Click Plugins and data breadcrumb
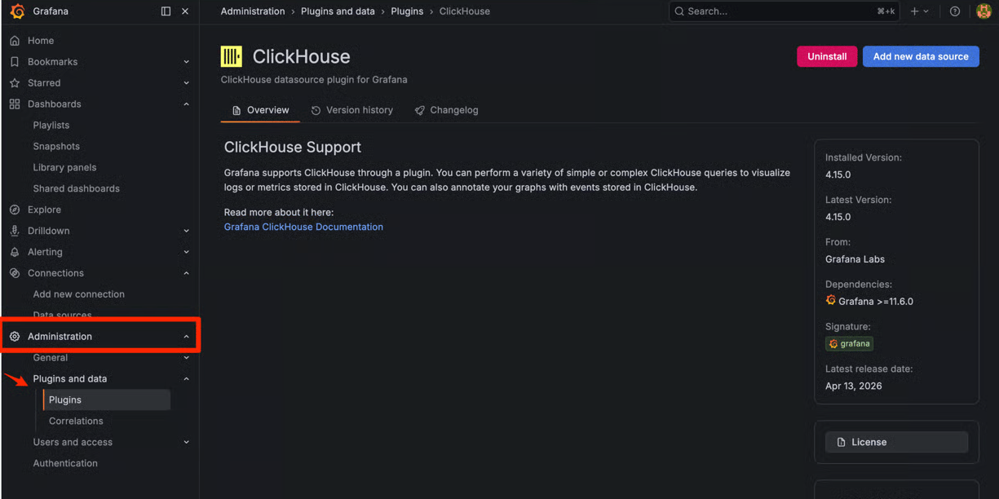The height and width of the screenshot is (499, 999). pos(338,11)
